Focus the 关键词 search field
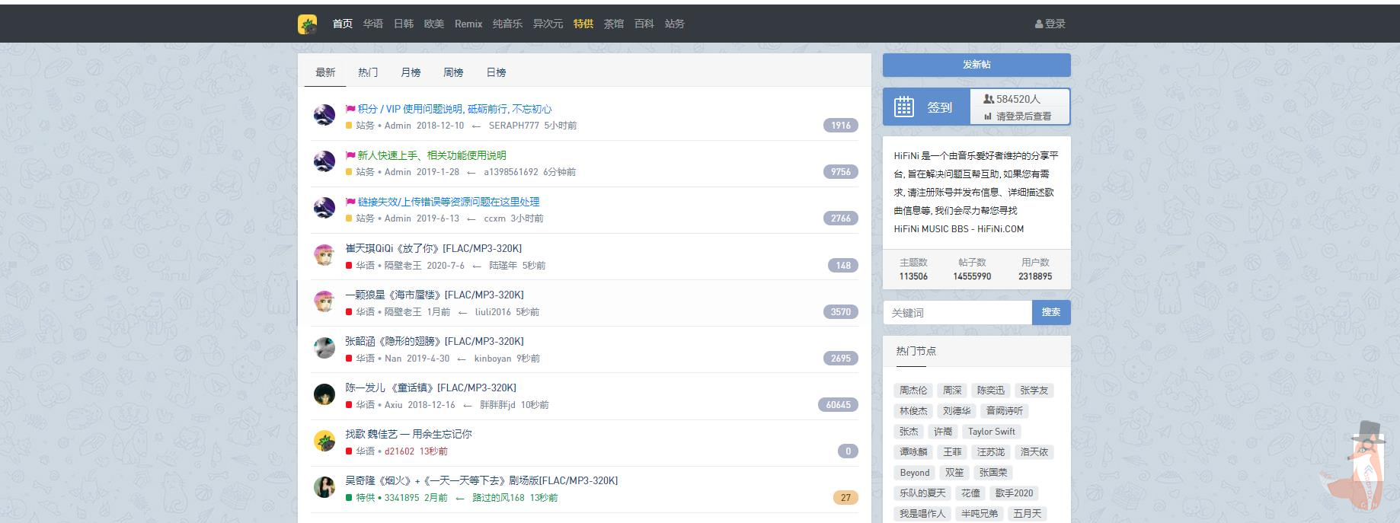 (957, 313)
